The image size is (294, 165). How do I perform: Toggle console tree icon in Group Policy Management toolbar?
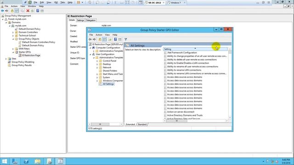(x=17, y=11)
